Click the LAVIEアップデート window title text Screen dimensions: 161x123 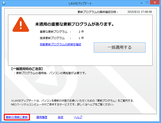tap(80, 4)
